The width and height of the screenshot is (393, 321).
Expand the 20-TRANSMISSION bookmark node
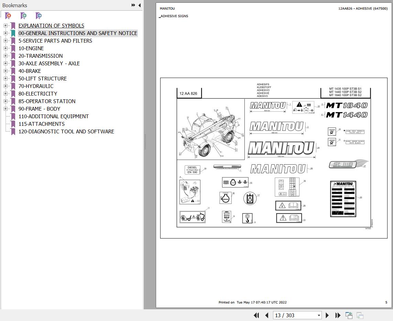6,56
